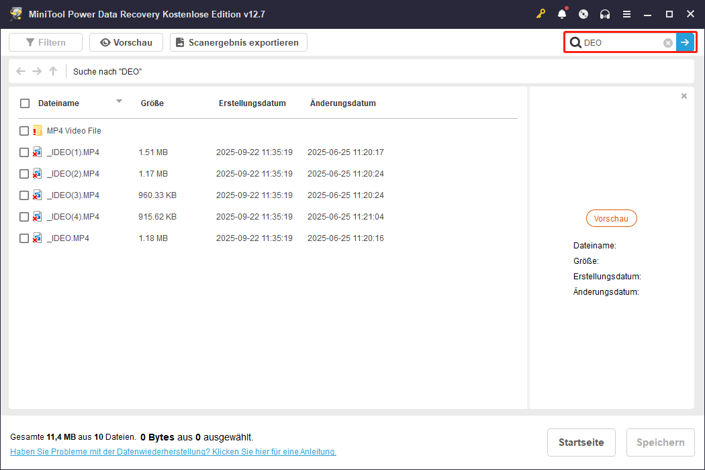Open the data recovery help guide link

(x=173, y=451)
